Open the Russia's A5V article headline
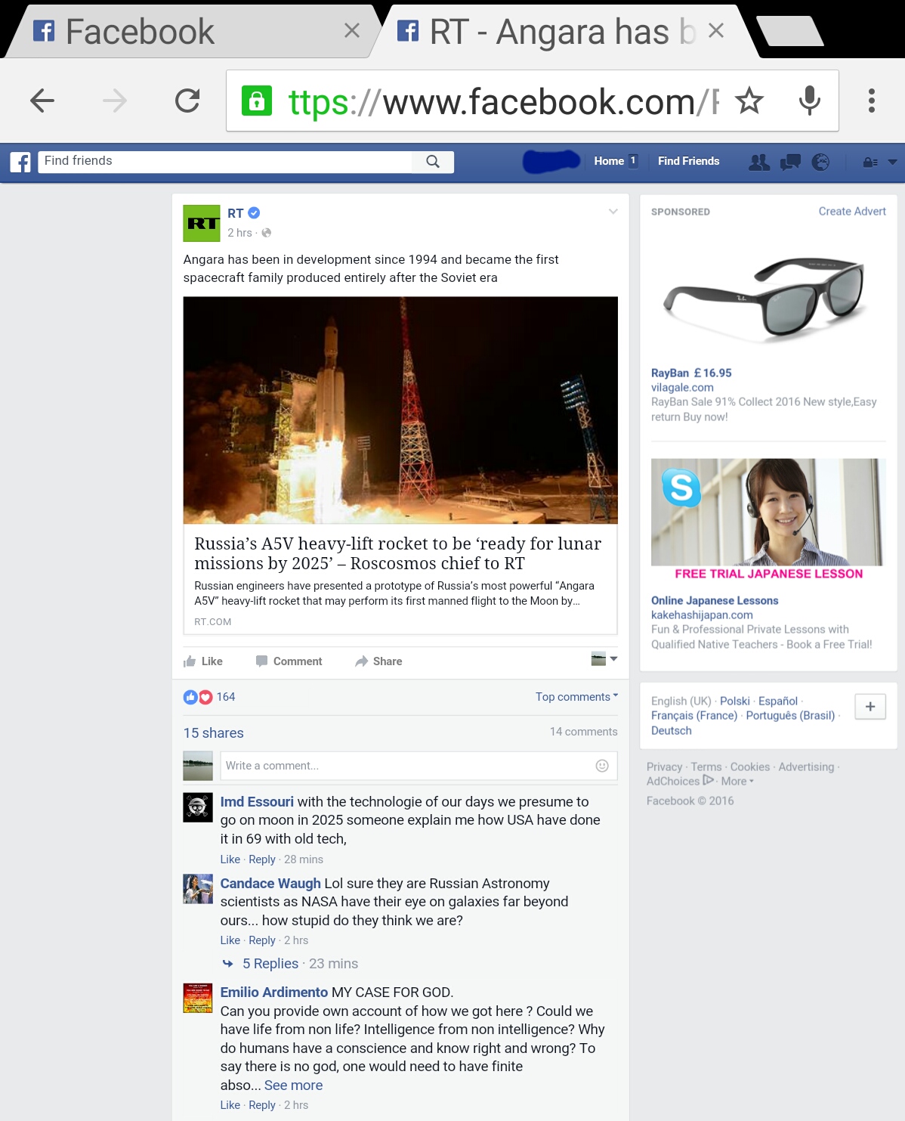 tap(398, 553)
